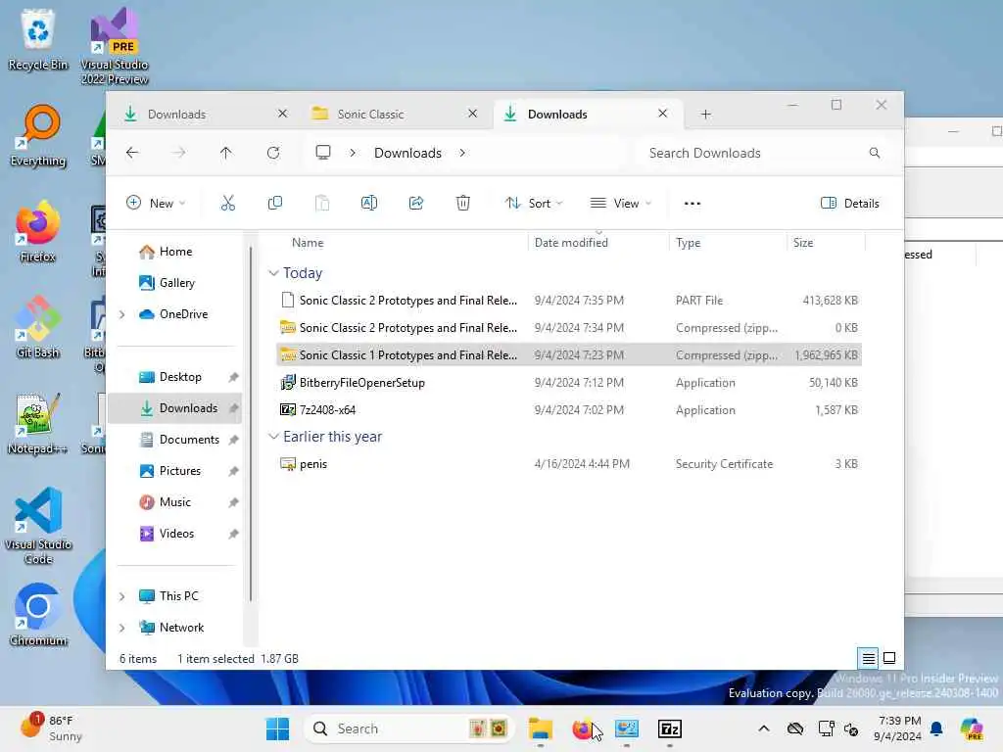This screenshot has width=1003, height=752.
Task: Open Recycle Bin desktop icon
Action: (38, 39)
